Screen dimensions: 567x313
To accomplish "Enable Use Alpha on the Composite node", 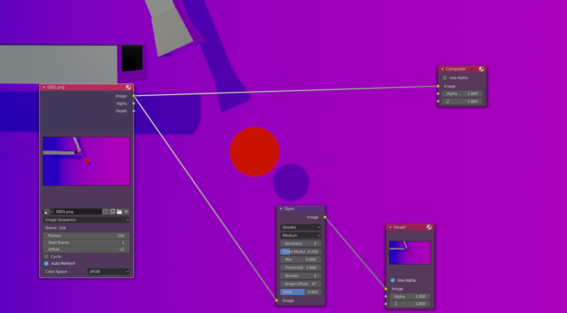I will pos(445,78).
